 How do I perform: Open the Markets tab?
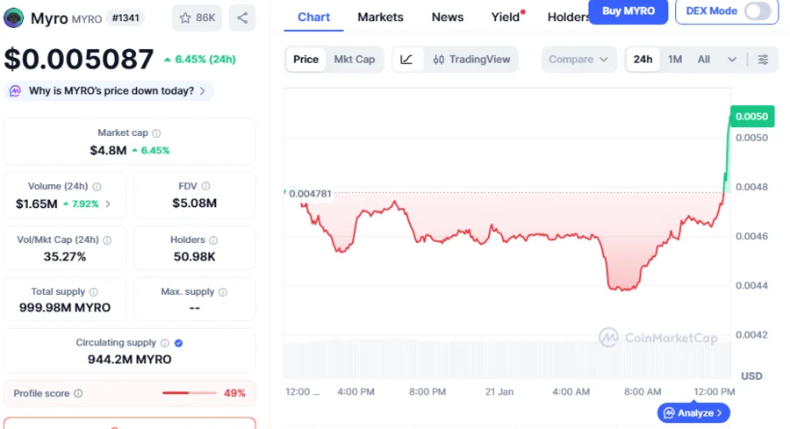click(380, 17)
